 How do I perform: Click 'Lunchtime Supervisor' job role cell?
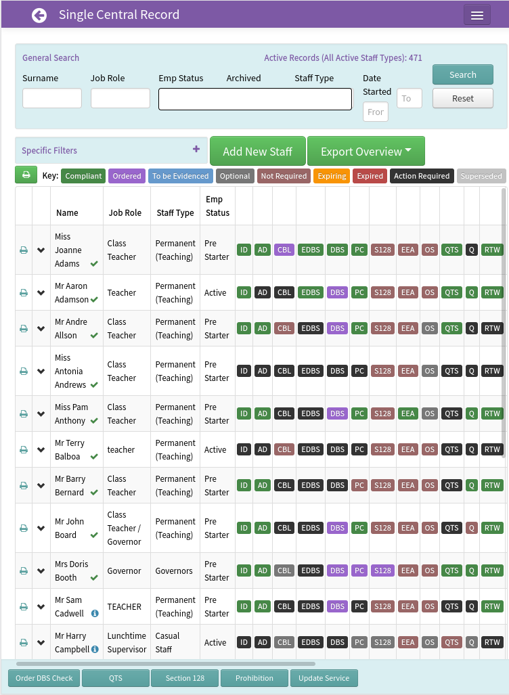[x=127, y=642]
